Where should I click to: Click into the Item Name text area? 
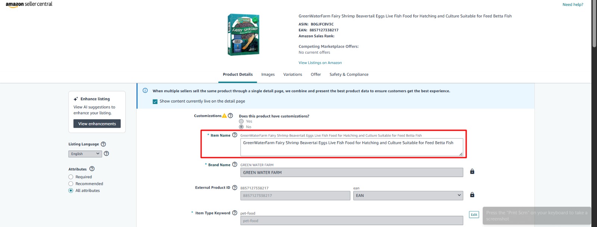(351, 147)
